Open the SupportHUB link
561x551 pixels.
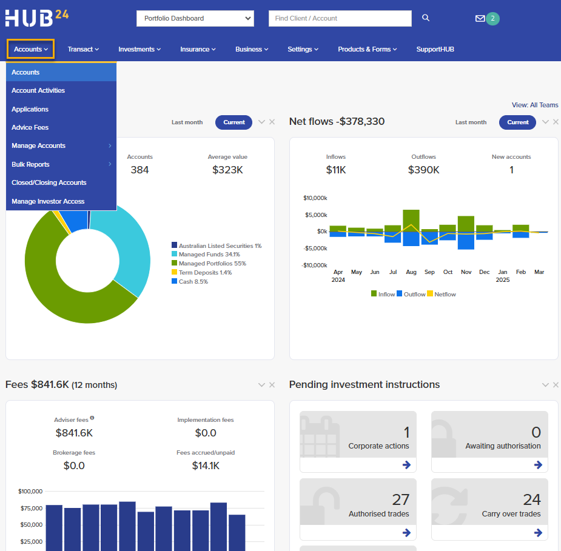[x=435, y=49]
